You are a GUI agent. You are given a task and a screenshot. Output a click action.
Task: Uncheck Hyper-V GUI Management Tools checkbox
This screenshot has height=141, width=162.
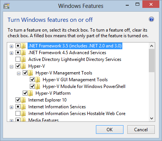coord(32,80)
